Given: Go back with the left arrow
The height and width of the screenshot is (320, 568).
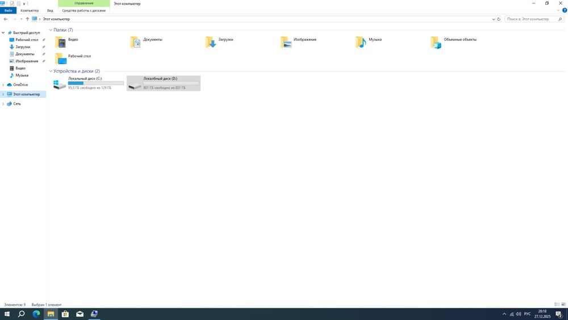Looking at the screenshot, I should (6, 19).
